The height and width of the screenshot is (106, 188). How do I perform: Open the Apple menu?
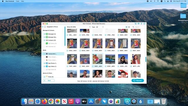pos(3,1)
